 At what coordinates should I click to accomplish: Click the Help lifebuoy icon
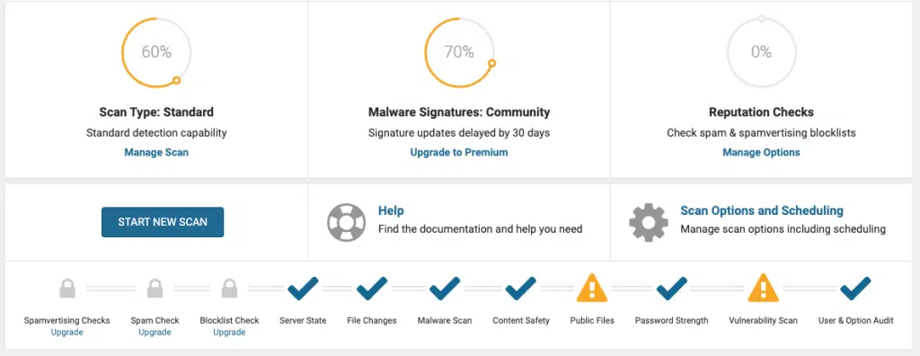pos(347,222)
